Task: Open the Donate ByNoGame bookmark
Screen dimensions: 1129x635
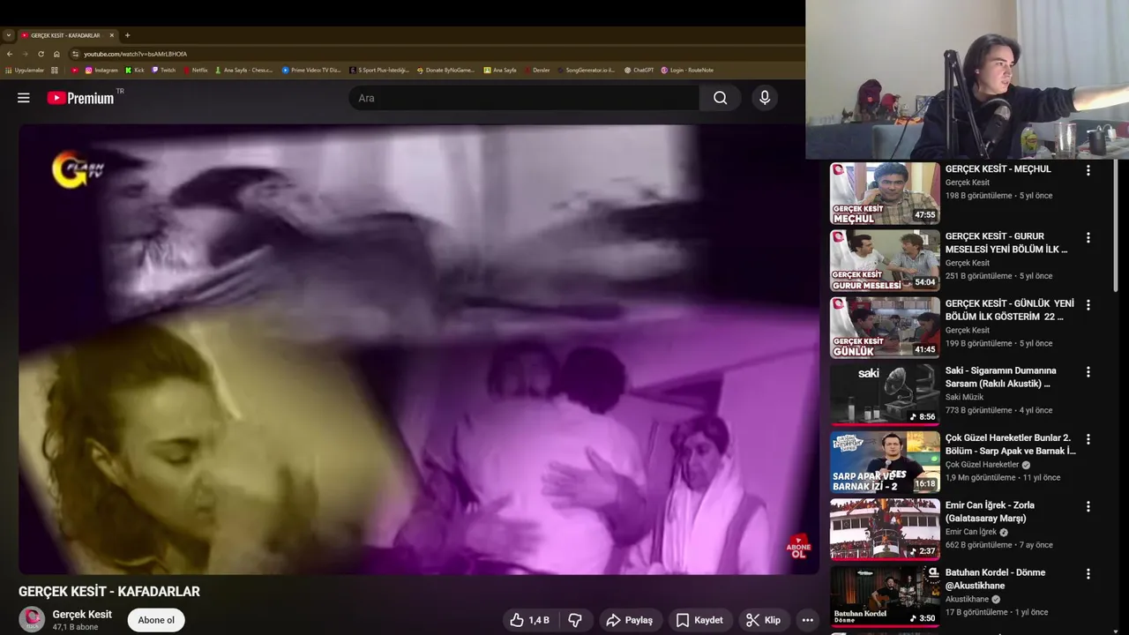Action: pyautogui.click(x=445, y=70)
